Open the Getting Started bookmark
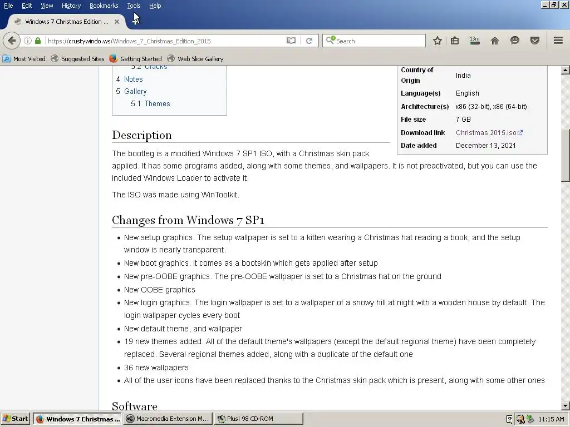 pyautogui.click(x=136, y=59)
